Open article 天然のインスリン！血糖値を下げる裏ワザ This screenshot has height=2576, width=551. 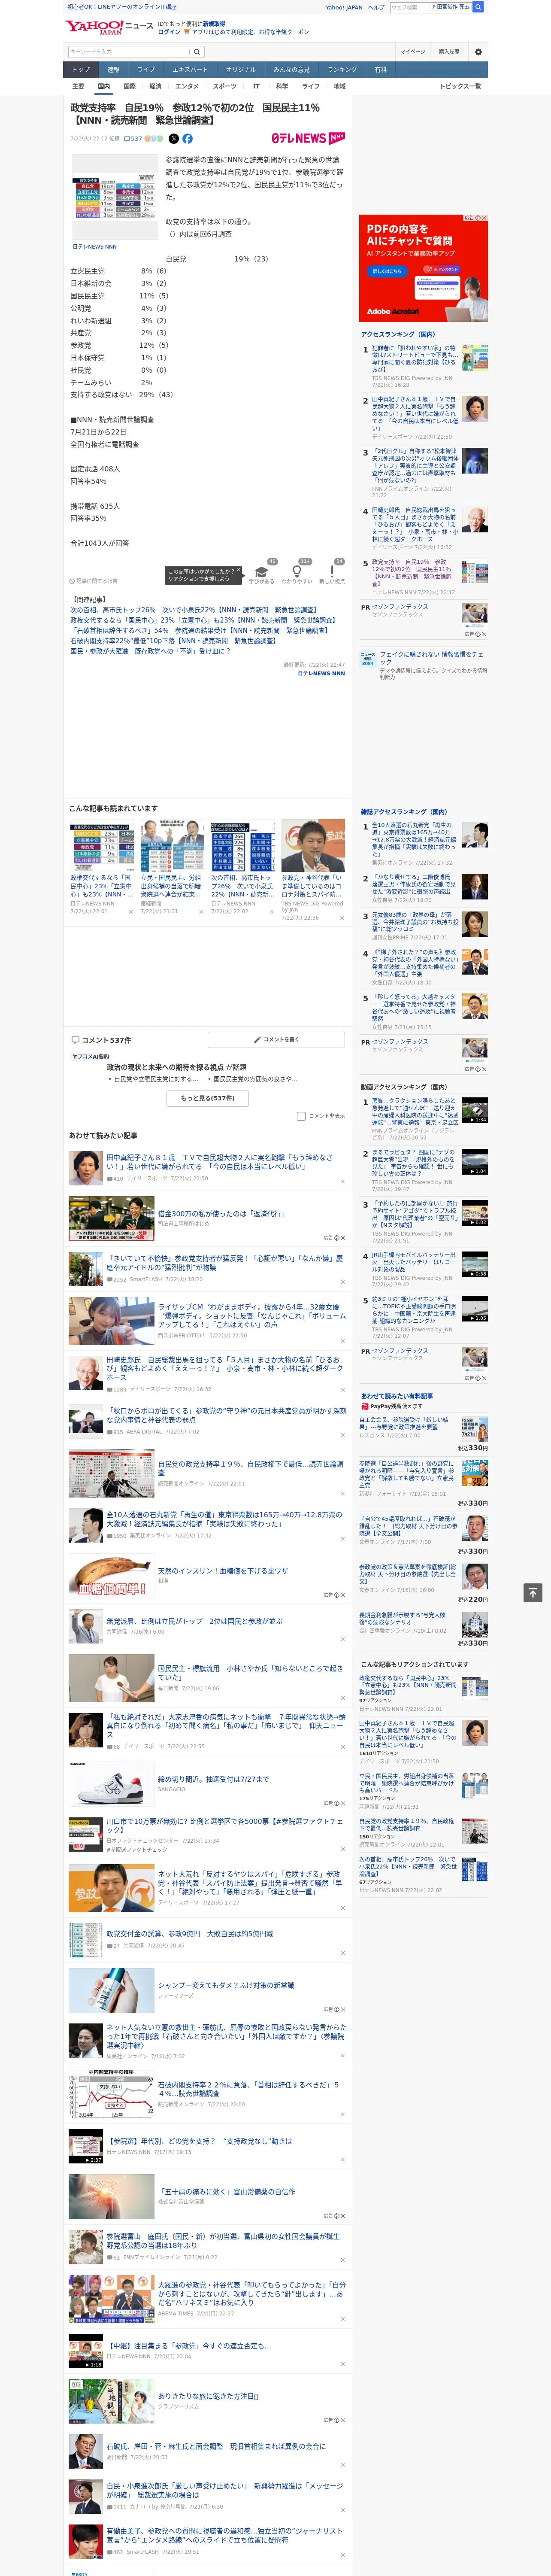[x=223, y=1571]
